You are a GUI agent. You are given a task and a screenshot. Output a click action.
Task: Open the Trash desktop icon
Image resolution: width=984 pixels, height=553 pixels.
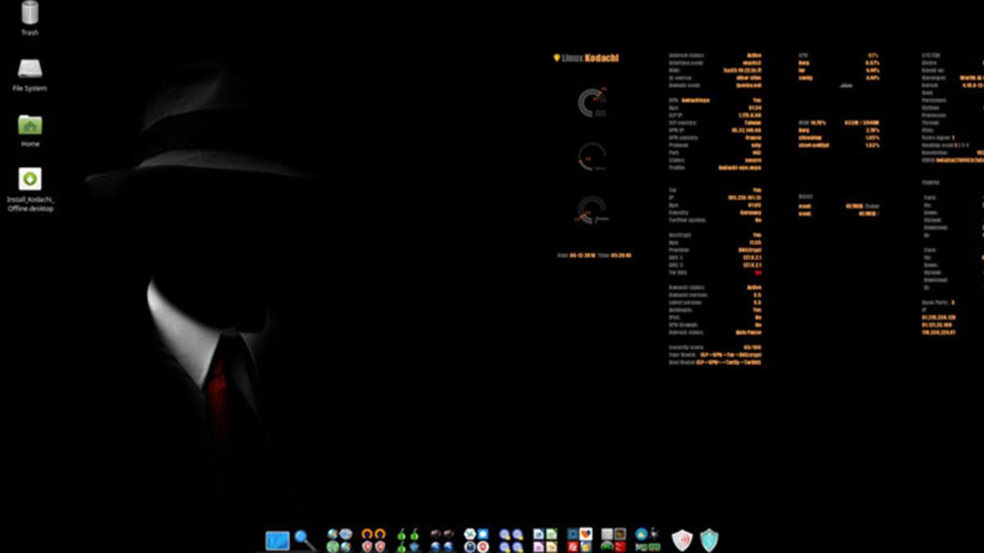pos(30,14)
